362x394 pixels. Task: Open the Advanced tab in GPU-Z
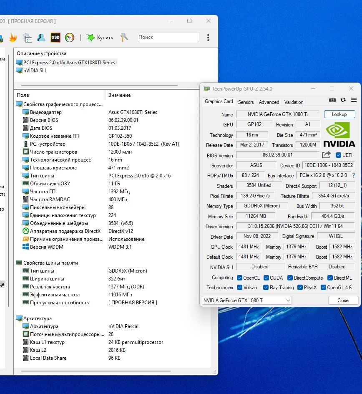coord(269,102)
